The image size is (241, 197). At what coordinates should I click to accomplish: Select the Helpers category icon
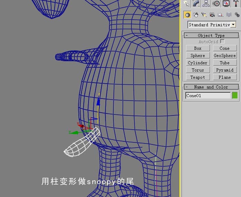tap(220, 15)
